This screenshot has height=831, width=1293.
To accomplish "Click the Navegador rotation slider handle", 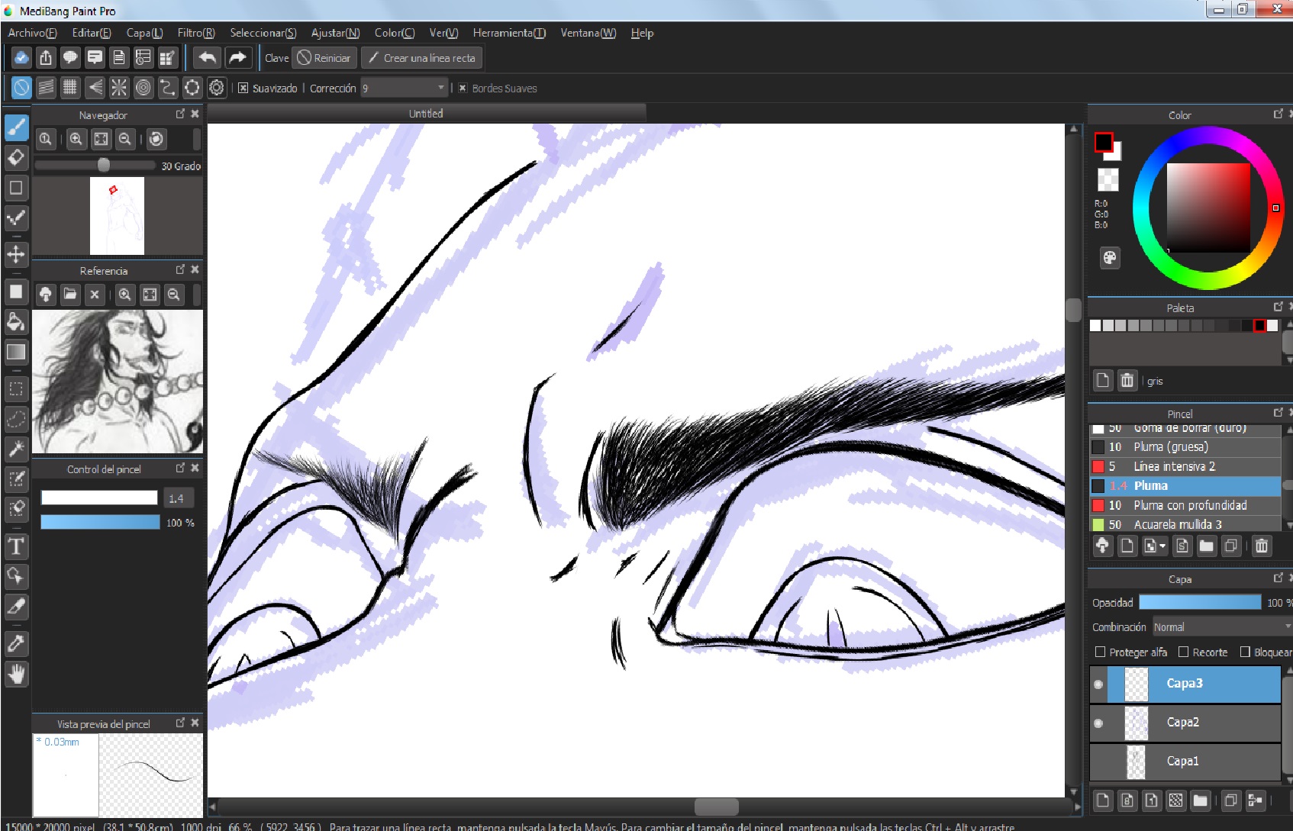I will click(104, 165).
